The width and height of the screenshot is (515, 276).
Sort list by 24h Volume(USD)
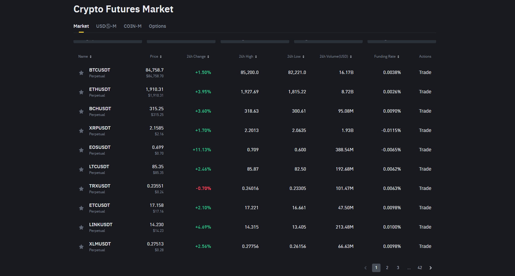[x=335, y=56]
